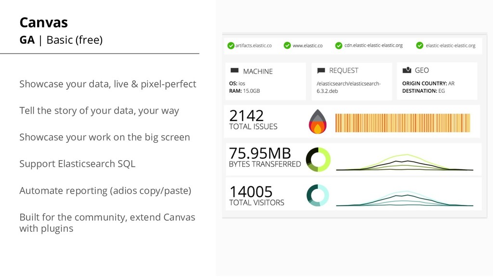Screen dimensions: 493x277
Task: Click the REQUEST speech bubble icon
Action: 321,70
